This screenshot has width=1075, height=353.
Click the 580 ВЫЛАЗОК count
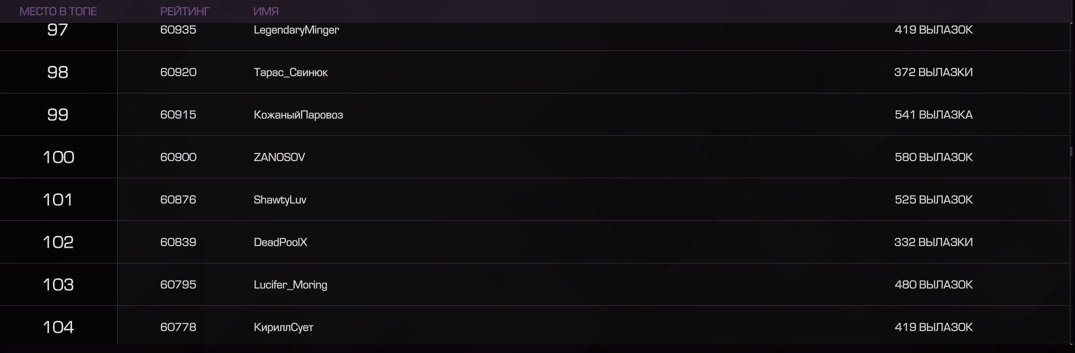[934, 157]
